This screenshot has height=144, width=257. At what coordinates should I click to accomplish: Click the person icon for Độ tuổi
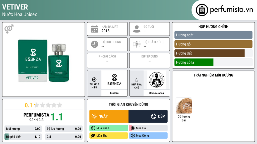(x=137, y=29)
